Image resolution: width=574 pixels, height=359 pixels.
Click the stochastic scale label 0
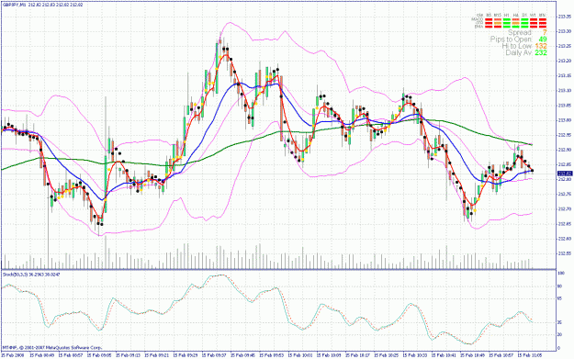pos(559,348)
